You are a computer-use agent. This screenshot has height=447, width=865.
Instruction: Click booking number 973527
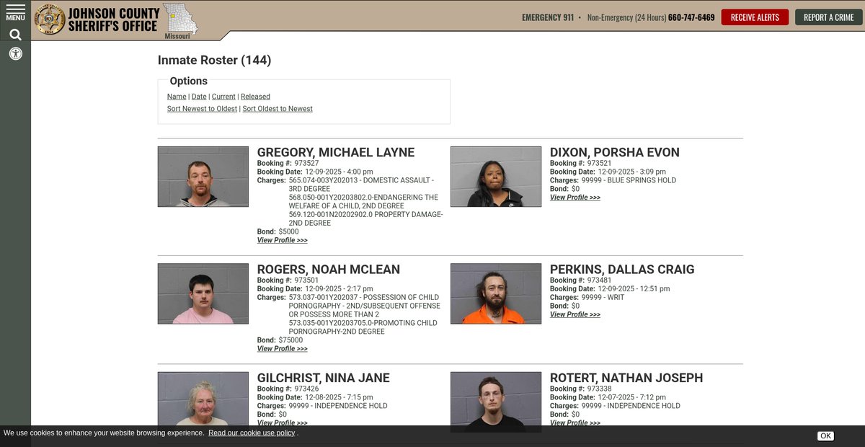[306, 164]
